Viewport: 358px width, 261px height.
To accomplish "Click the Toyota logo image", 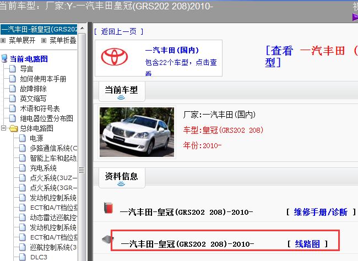I will (x=115, y=57).
